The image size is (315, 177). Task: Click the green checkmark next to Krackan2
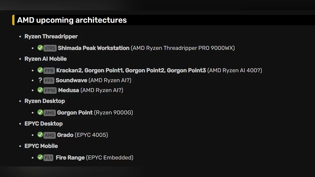40,70
